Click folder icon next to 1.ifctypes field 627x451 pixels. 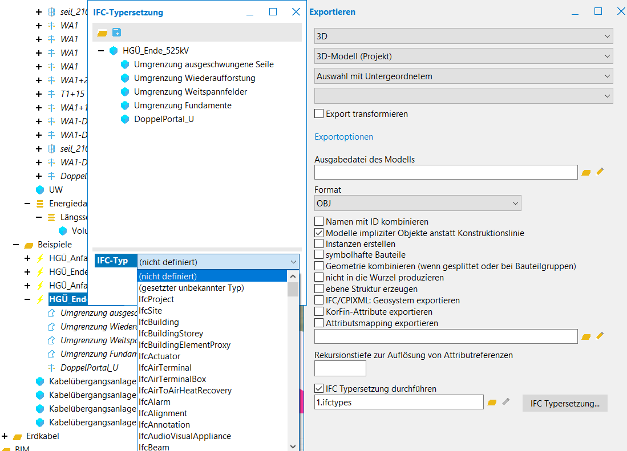coord(492,403)
